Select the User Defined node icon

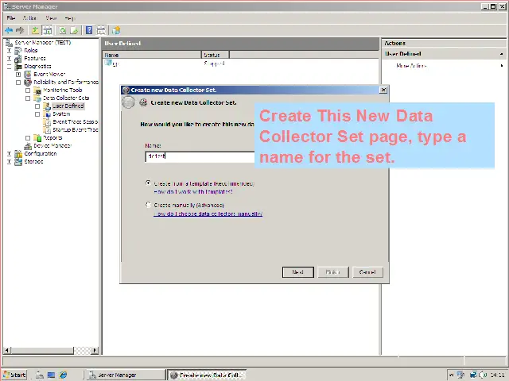pyautogui.click(x=47, y=106)
